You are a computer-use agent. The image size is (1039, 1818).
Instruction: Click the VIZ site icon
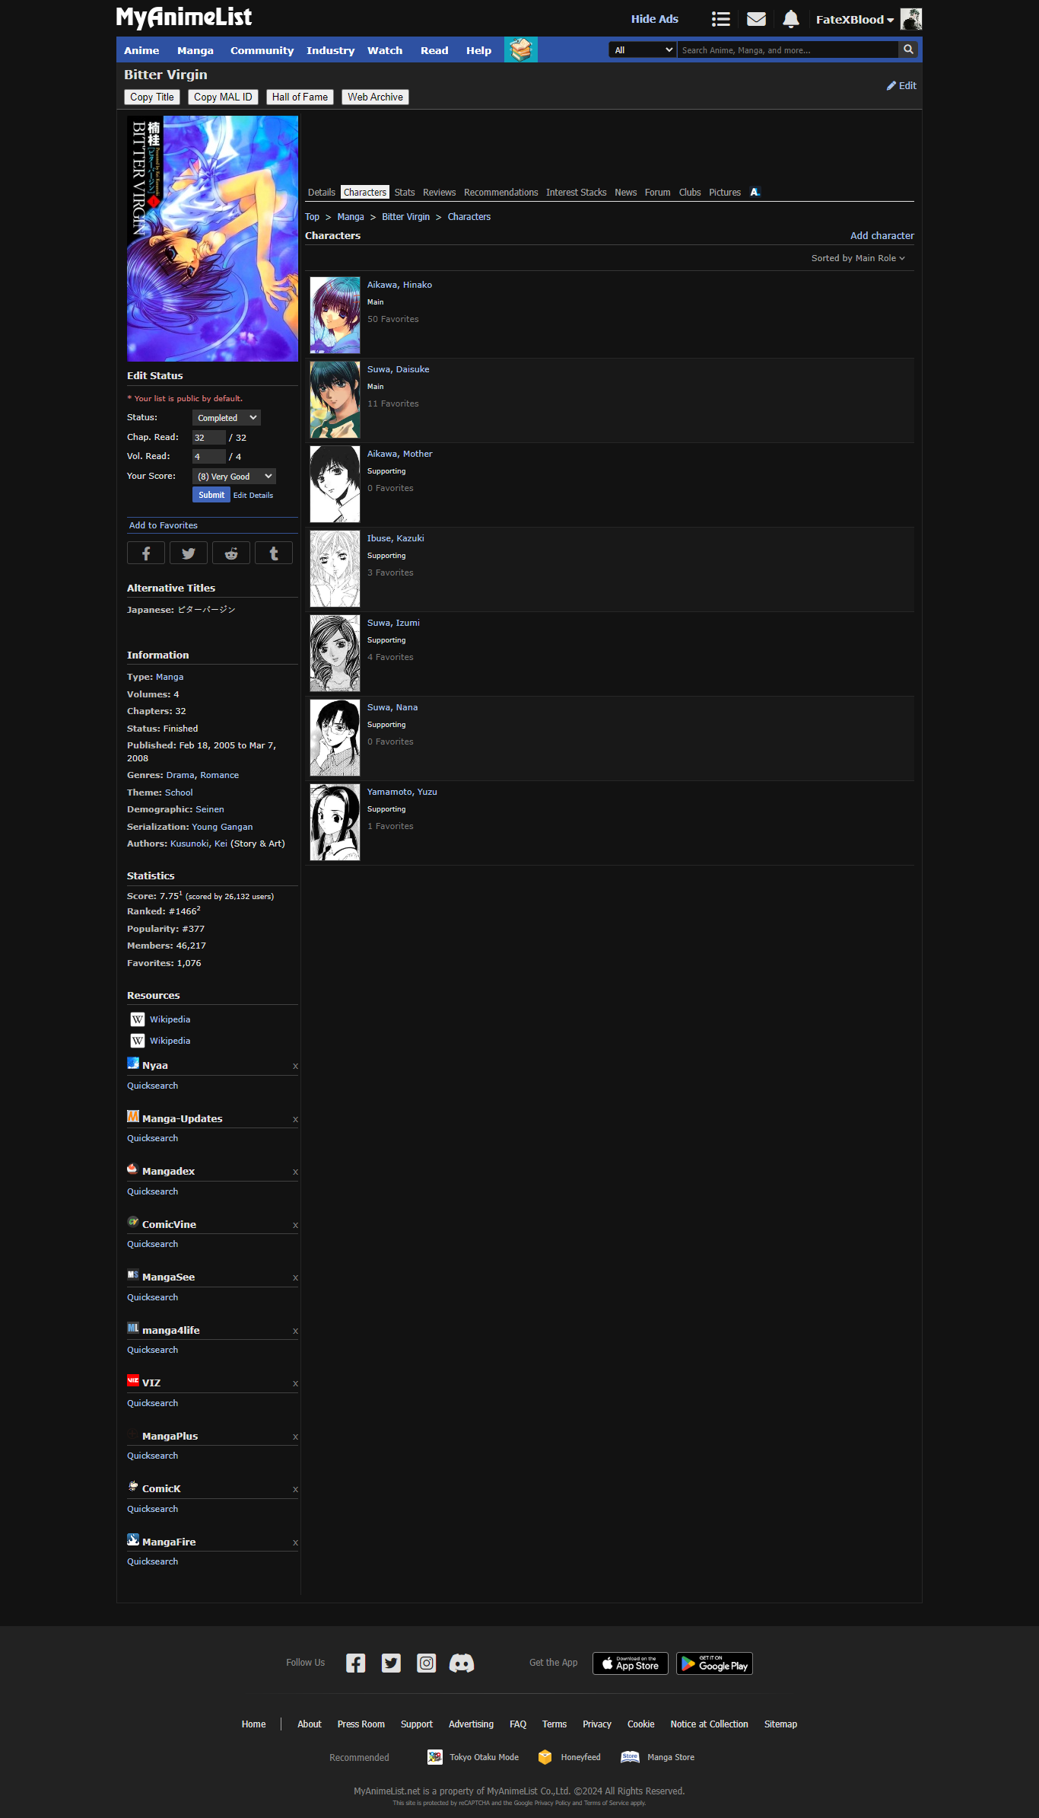[133, 1381]
